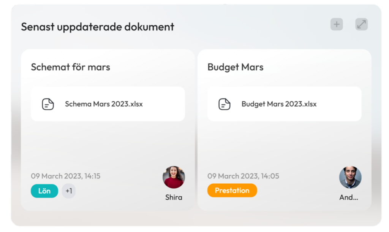Show more tags via the +1 badge
This screenshot has height=232, width=389.
pyautogui.click(x=69, y=191)
